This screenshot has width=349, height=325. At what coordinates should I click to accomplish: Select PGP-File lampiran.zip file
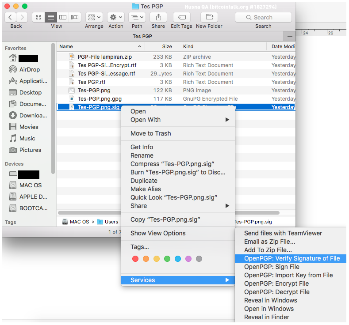pos(176,57)
